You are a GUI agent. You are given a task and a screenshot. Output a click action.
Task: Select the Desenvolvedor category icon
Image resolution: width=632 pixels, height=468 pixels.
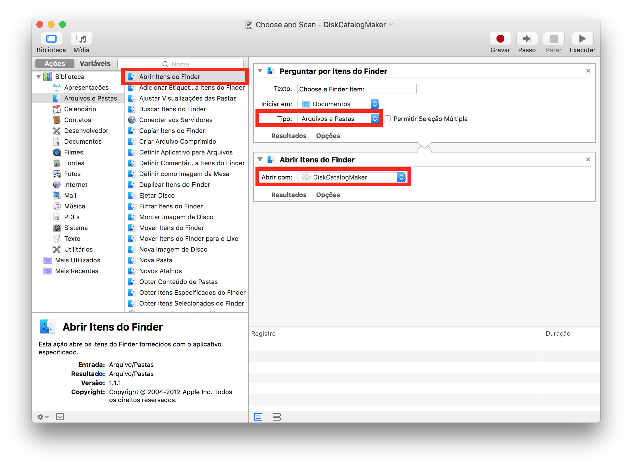click(57, 131)
